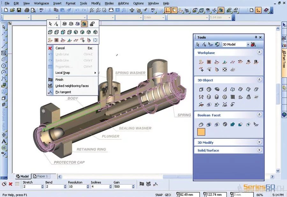Open the 5.64 mm dropdown
This screenshot has height=197, width=287.
(229, 18)
